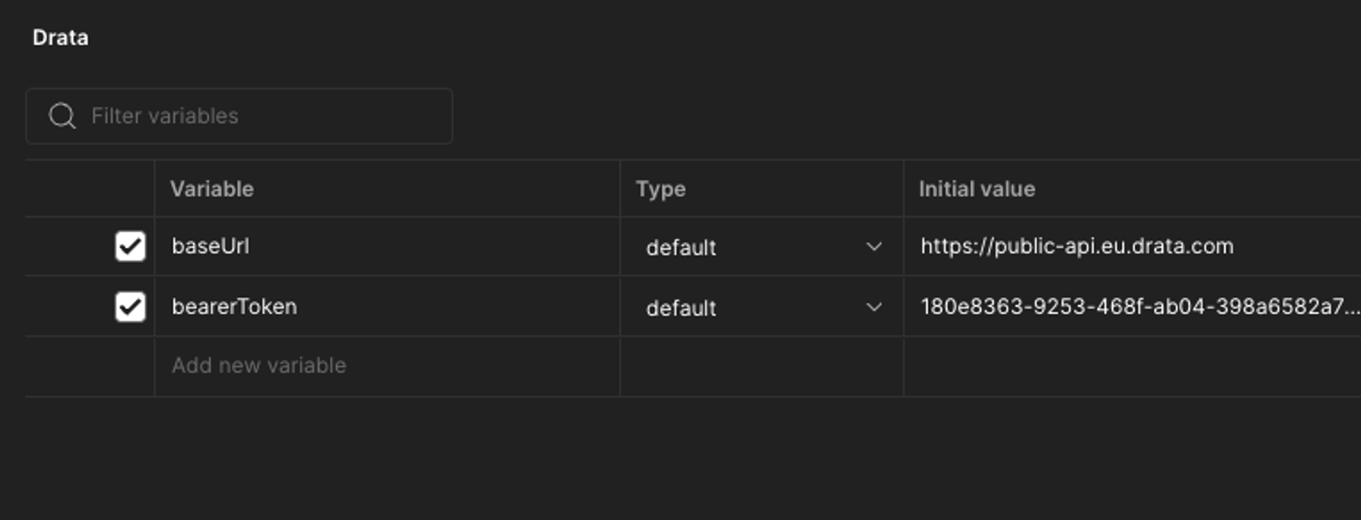Click the baseUrl table row
Viewport: 1361px width, 520px height.
(x=476, y=247)
